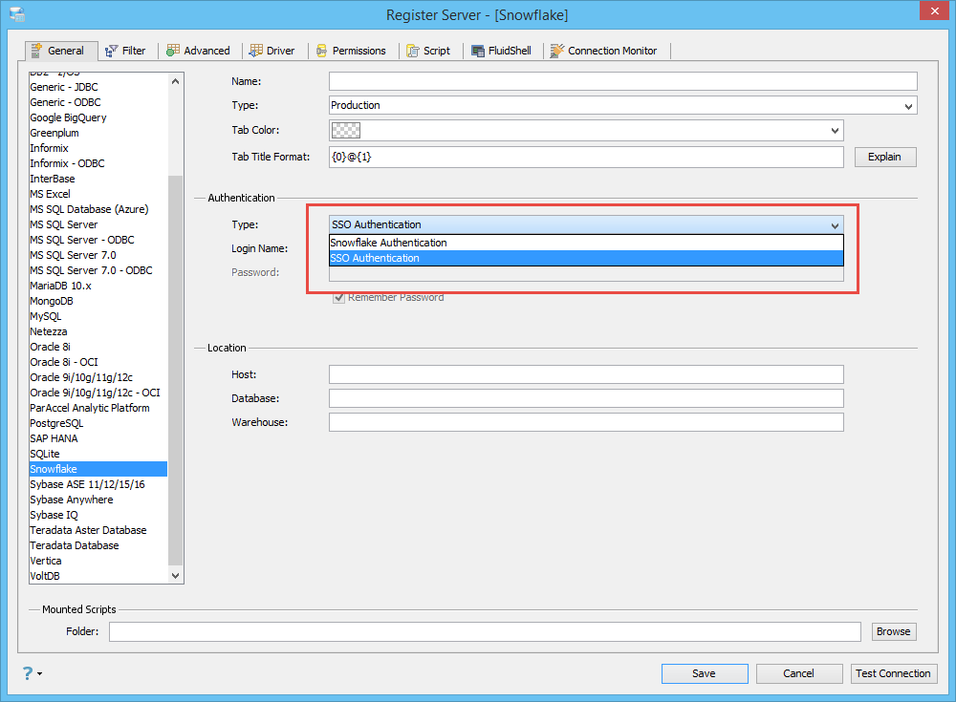Image resolution: width=956 pixels, height=702 pixels.
Task: Select SAP HANA in the server list
Action: 98,438
